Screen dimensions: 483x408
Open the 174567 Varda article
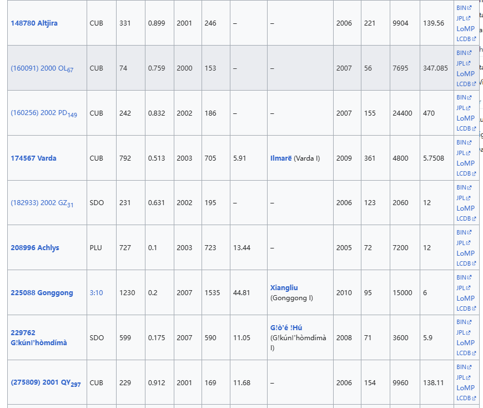point(33,158)
